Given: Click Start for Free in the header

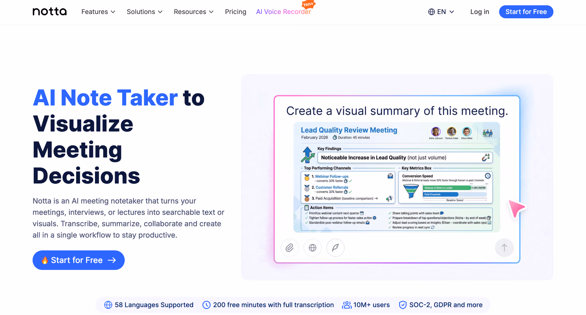Looking at the screenshot, I should 526,12.
